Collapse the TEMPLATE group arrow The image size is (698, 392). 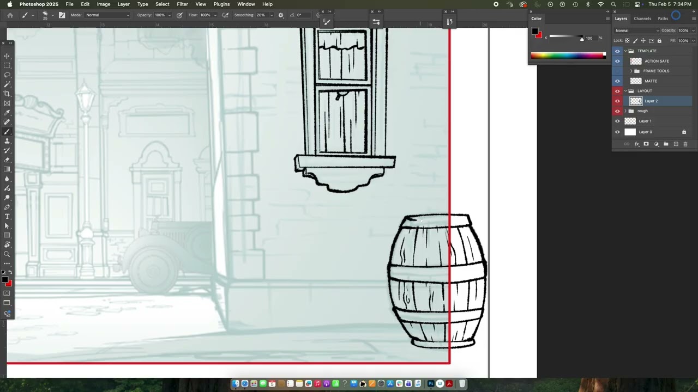pos(625,51)
